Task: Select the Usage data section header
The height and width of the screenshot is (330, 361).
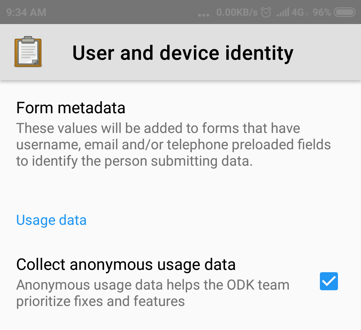Action: point(51,220)
